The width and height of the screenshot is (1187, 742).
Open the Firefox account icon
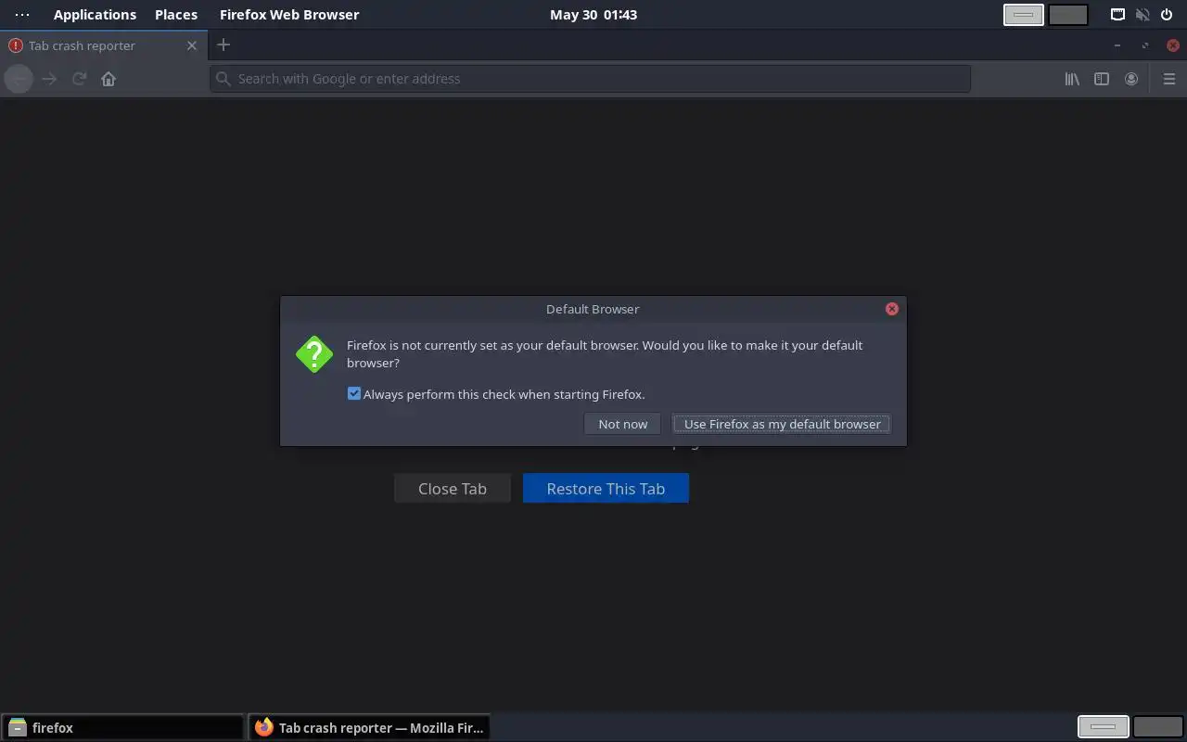click(x=1131, y=79)
